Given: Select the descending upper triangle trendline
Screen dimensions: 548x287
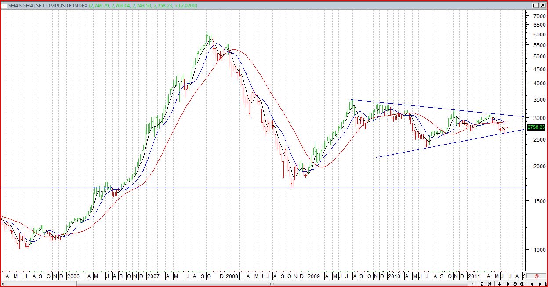Looking at the screenshot, I should (437, 108).
